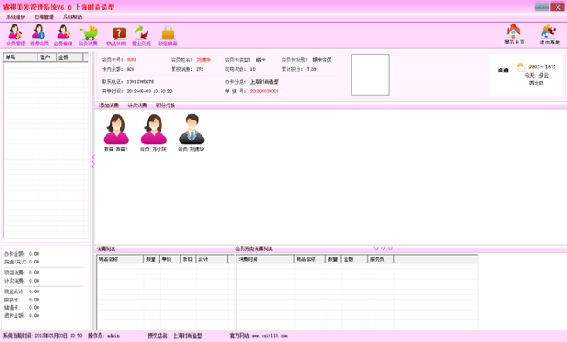Click the add-member icon with blue info badge

(x=39, y=35)
